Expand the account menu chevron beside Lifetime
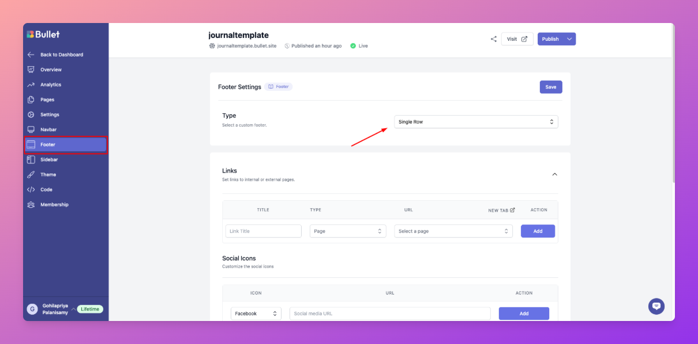This screenshot has width=698, height=344. pyautogui.click(x=73, y=309)
